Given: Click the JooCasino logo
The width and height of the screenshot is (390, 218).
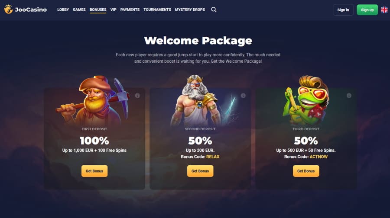Looking at the screenshot, I should [x=26, y=10].
